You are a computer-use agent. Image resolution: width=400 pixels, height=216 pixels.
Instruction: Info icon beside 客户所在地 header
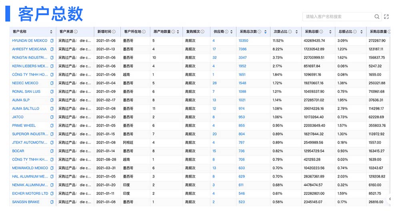144,32
